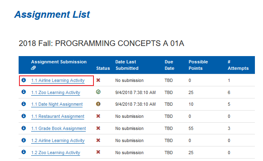Open the 1.1 Restaurant Assignment link
This screenshot has width=263, height=161.
pos(58,116)
